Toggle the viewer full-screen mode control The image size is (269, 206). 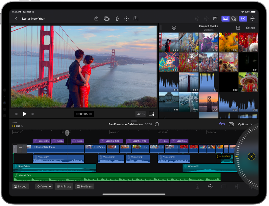click(x=151, y=114)
